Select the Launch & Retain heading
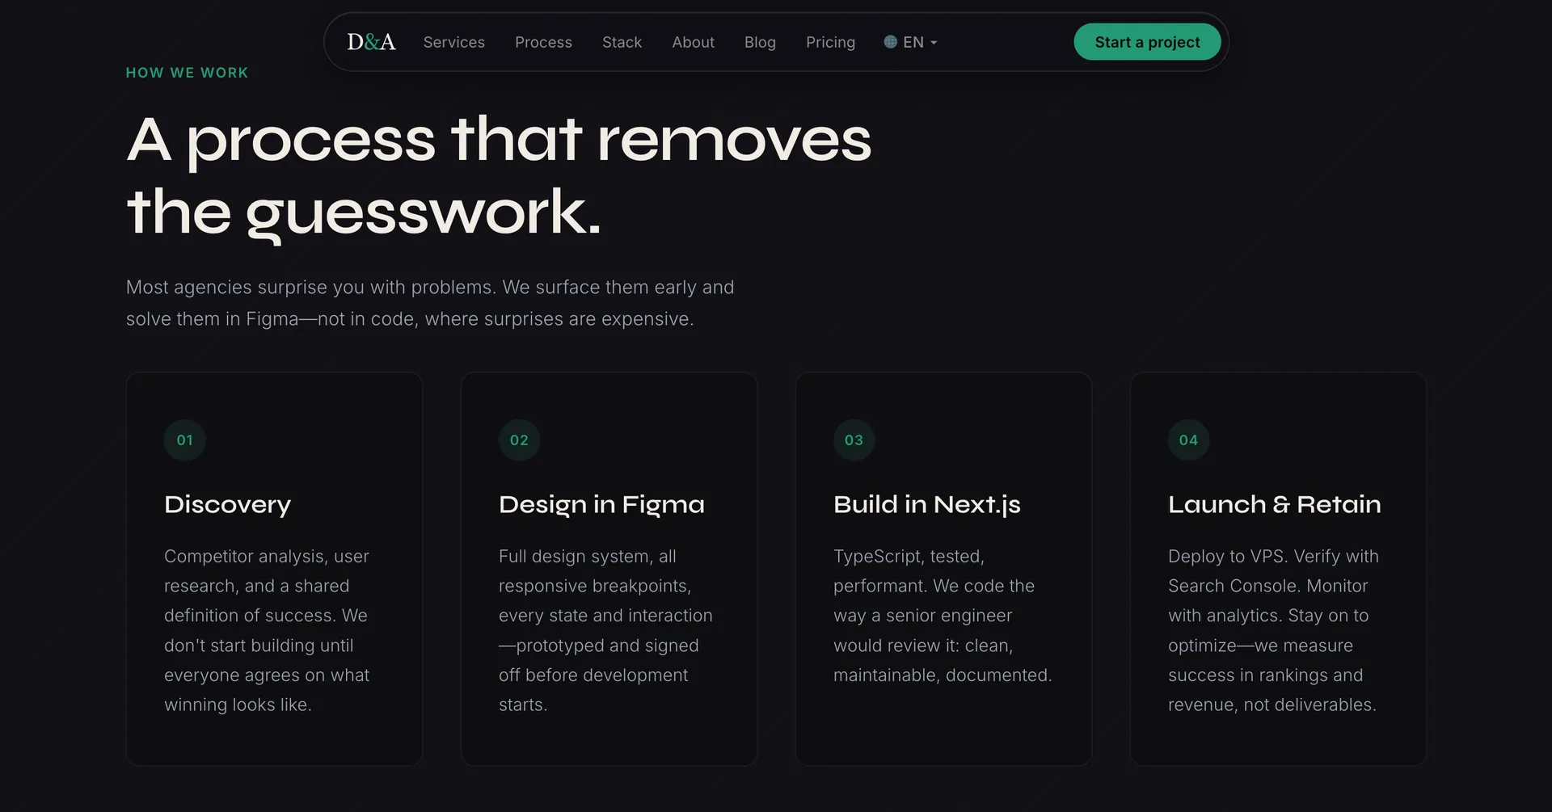The width and height of the screenshot is (1552, 812). click(1275, 505)
